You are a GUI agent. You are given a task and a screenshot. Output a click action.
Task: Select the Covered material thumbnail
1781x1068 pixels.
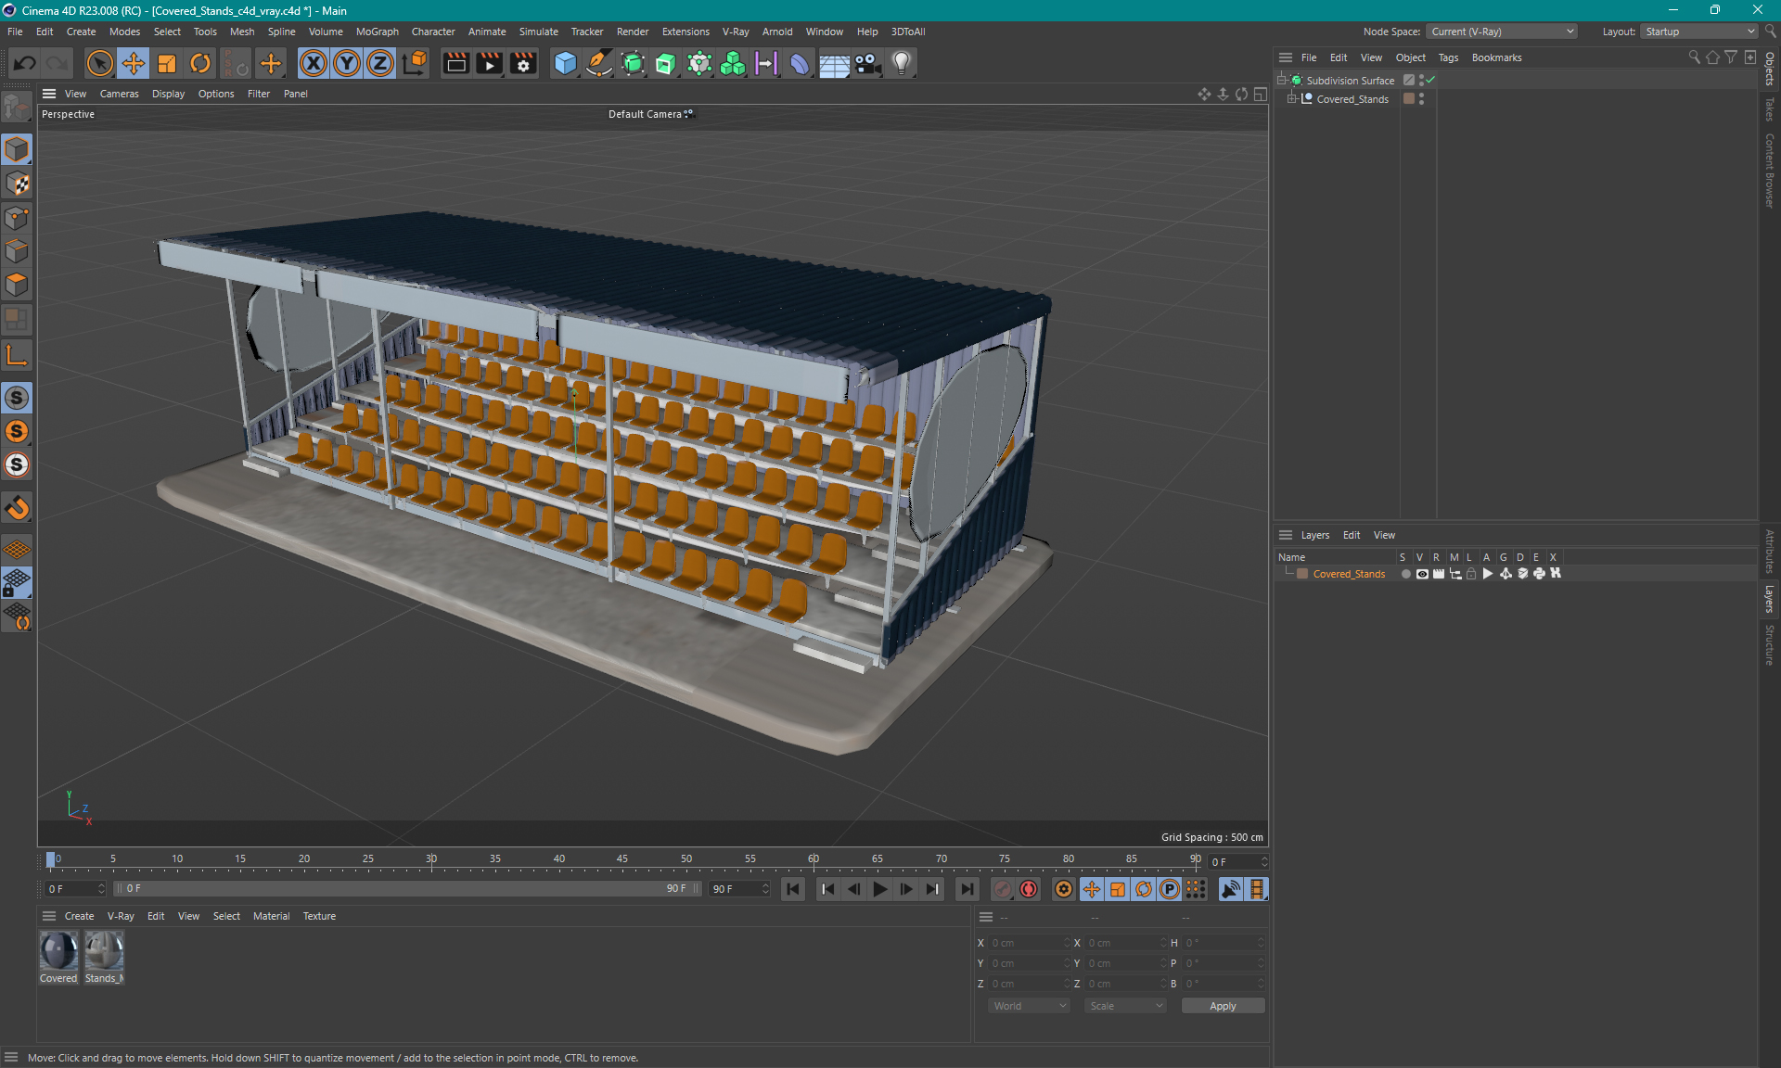(58, 952)
